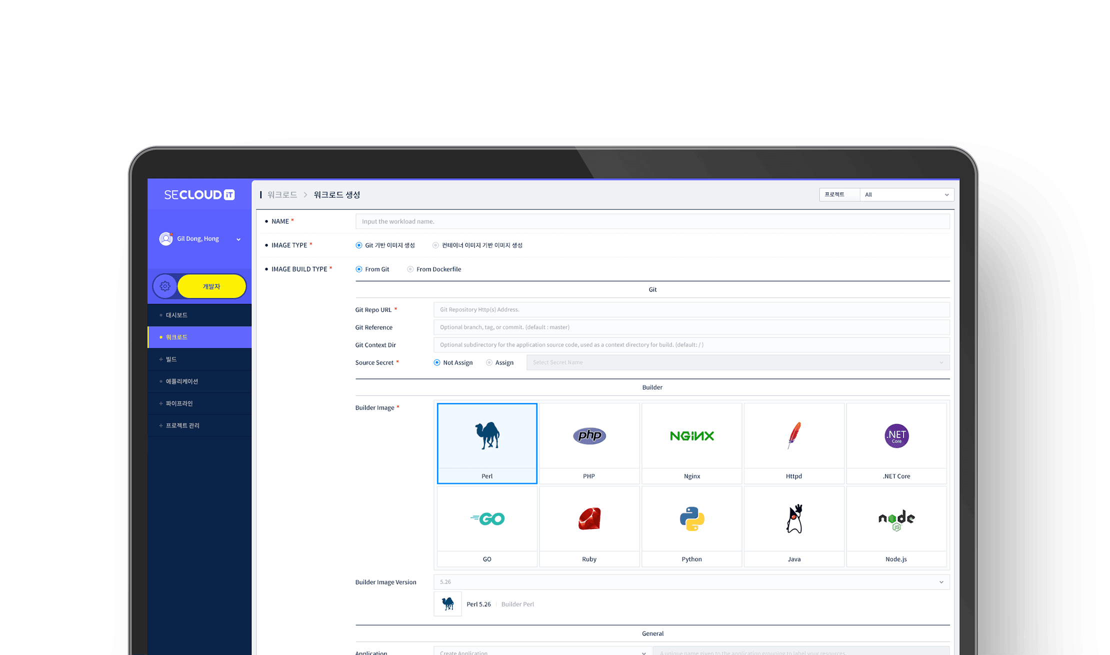This screenshot has width=1110, height=655.
Task: Click the settings gear in sidebar
Action: click(x=165, y=286)
